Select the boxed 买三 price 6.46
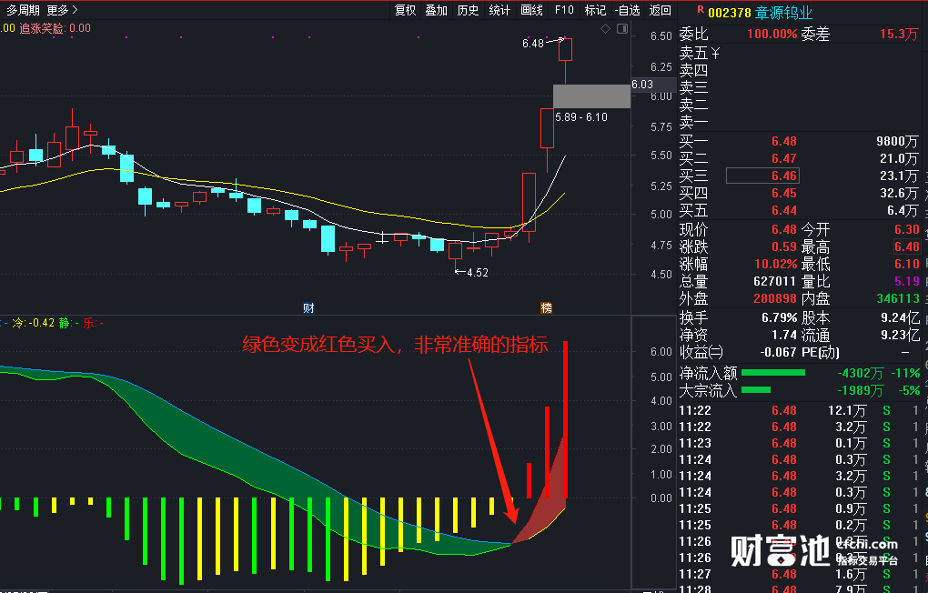Screen dimensions: 928x593 pos(762,176)
